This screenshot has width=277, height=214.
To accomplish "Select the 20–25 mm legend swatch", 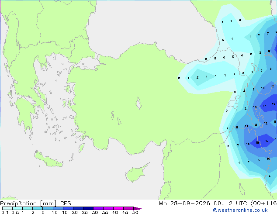I will click(x=78, y=208).
